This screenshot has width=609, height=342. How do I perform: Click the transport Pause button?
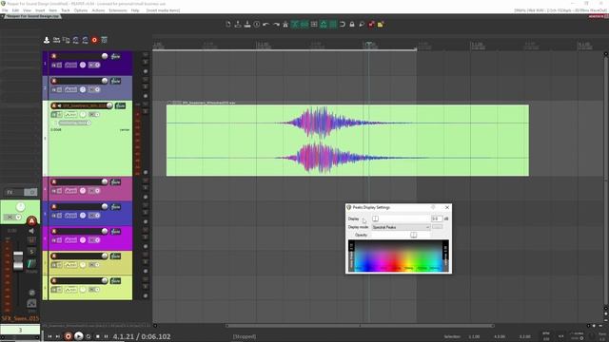coord(106,336)
